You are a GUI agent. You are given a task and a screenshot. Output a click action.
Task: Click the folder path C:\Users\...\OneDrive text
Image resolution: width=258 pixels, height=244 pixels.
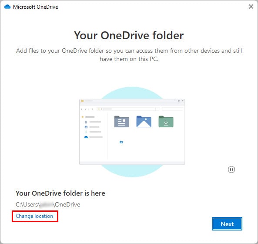coord(48,204)
